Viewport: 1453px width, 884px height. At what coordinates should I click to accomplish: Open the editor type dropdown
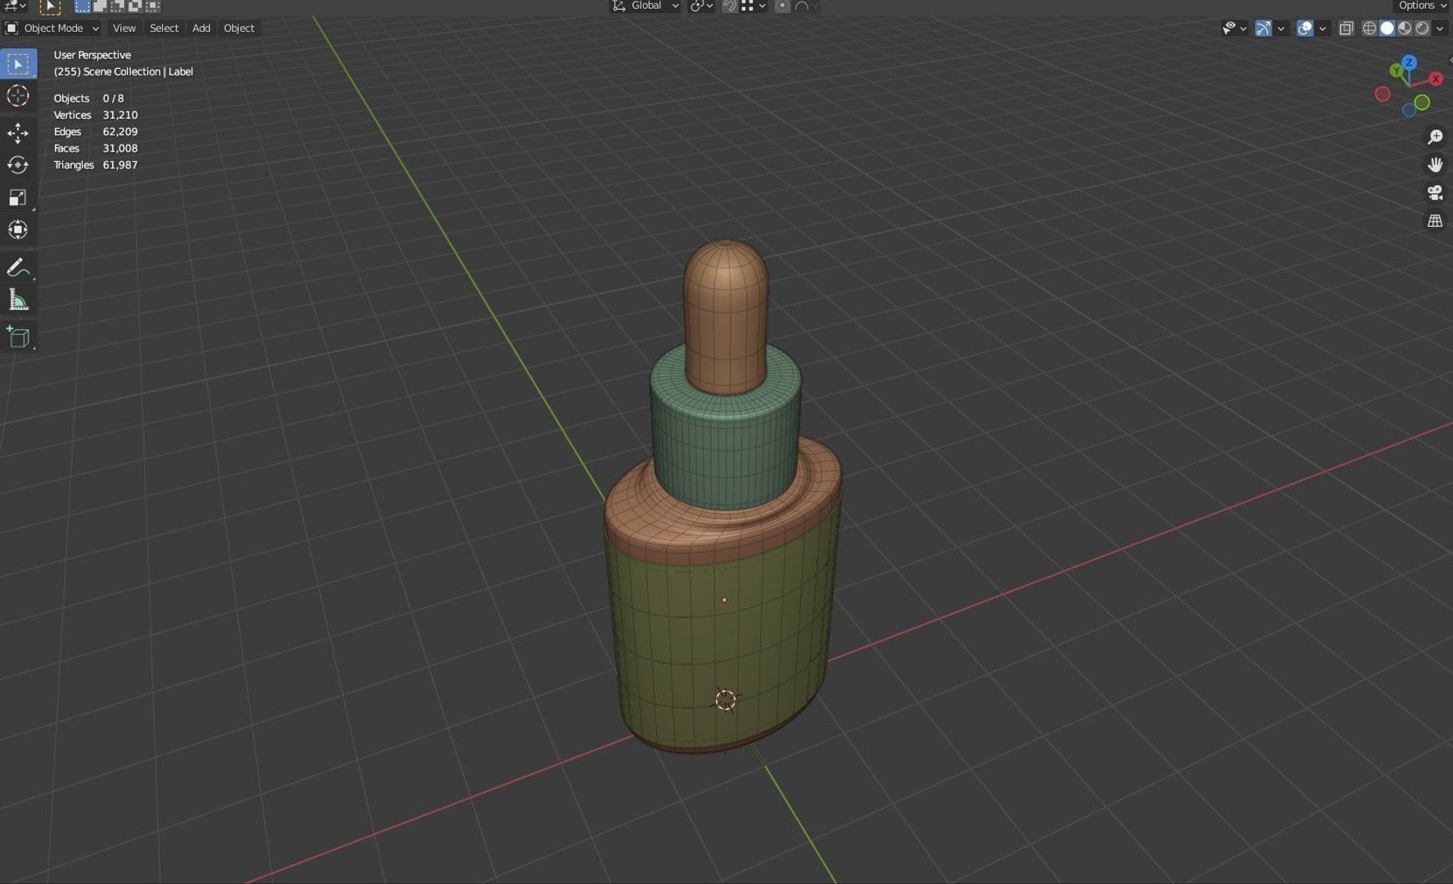coord(16,6)
